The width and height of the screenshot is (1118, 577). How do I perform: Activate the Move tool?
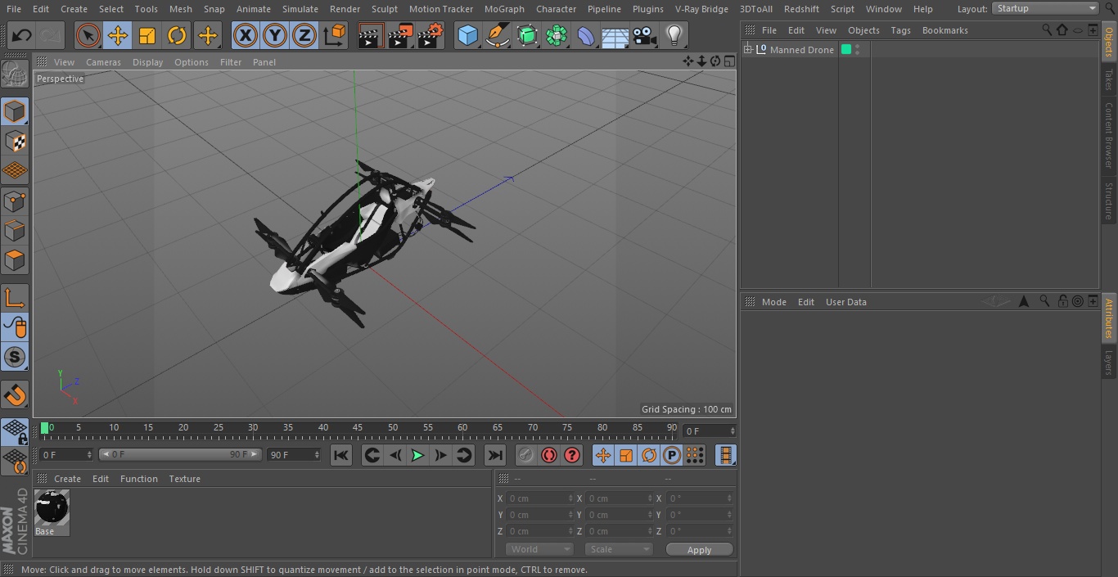pyautogui.click(x=118, y=35)
